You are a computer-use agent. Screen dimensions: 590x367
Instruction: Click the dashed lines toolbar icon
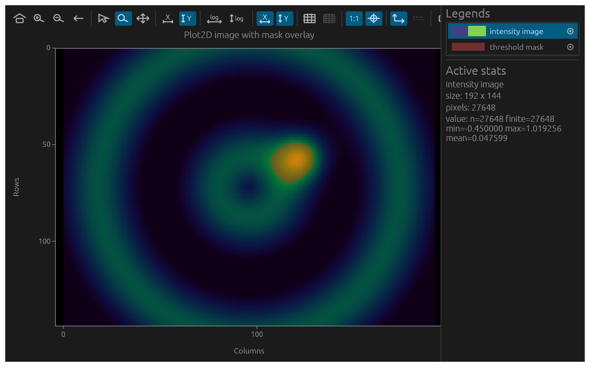click(418, 18)
